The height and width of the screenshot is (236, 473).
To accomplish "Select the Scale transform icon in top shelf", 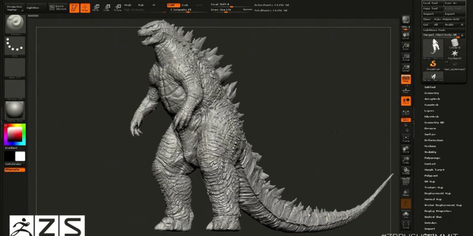I will tap(107, 8).
